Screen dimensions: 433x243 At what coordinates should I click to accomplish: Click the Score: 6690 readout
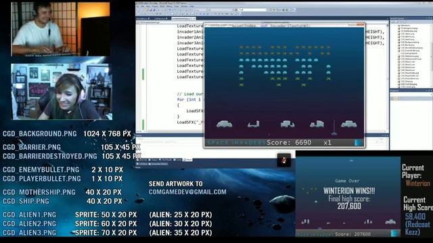[289, 142]
